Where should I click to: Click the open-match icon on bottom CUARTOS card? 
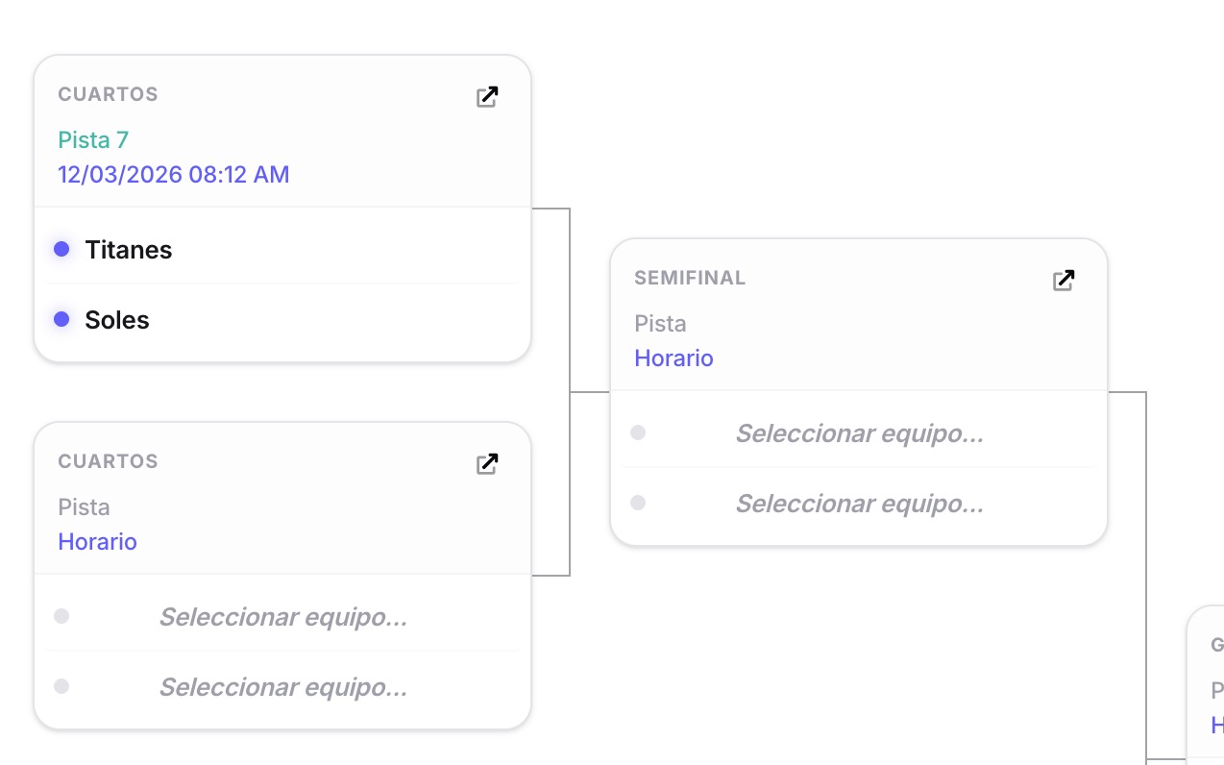(x=487, y=462)
